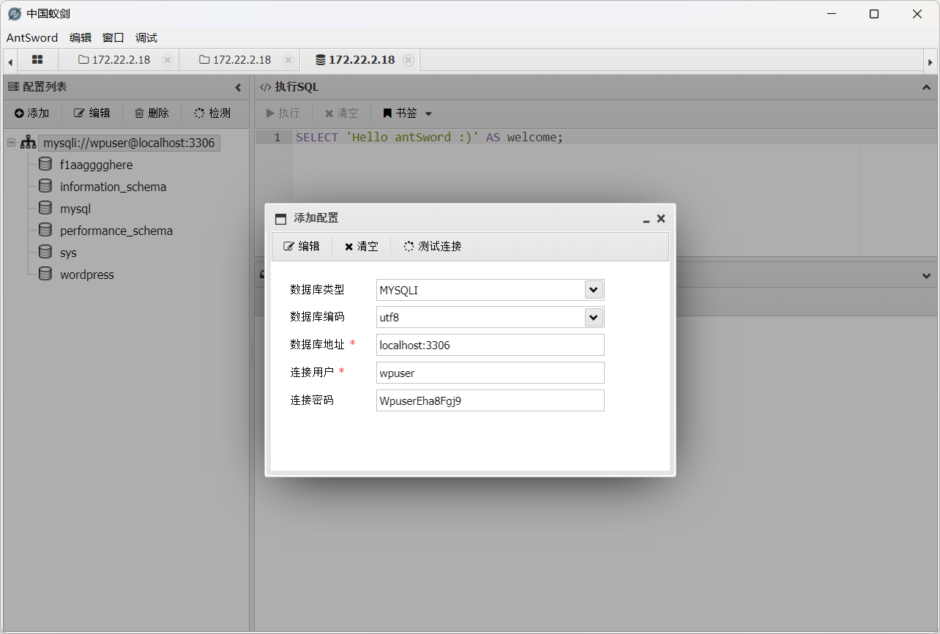Open the 窗口 menu
The image size is (940, 634).
click(x=113, y=38)
